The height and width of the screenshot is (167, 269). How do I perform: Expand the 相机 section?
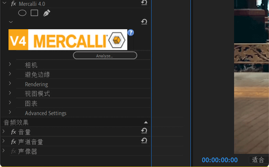pos(10,64)
